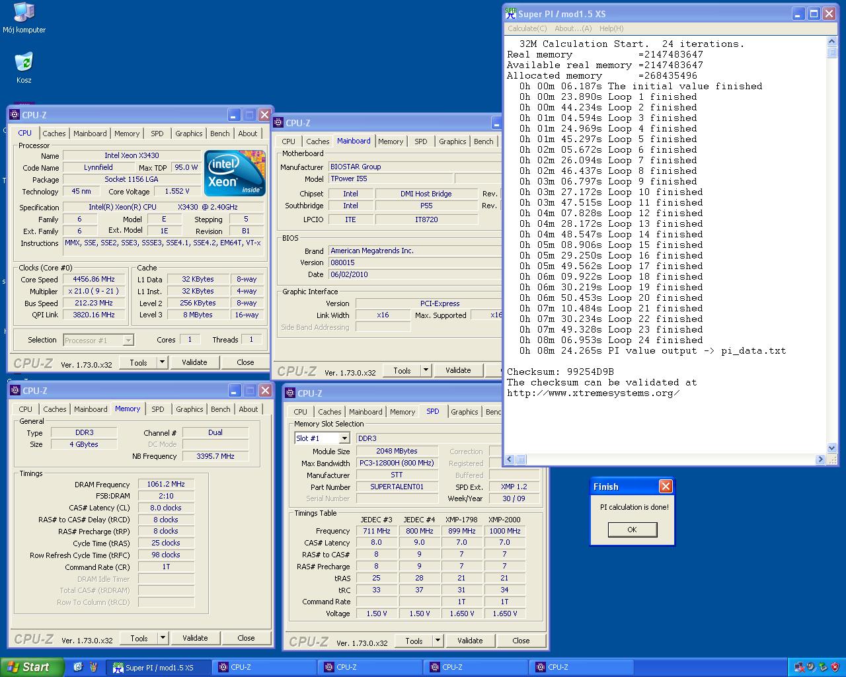This screenshot has height=677, width=846.
Task: Click Super PI horizontal scrollbar left arrow
Action: (x=510, y=459)
